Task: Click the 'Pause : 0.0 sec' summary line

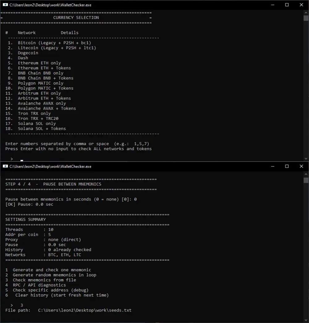Action: [36, 245]
